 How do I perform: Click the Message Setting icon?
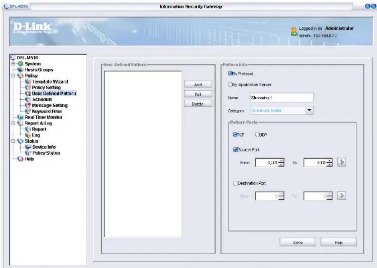point(28,105)
